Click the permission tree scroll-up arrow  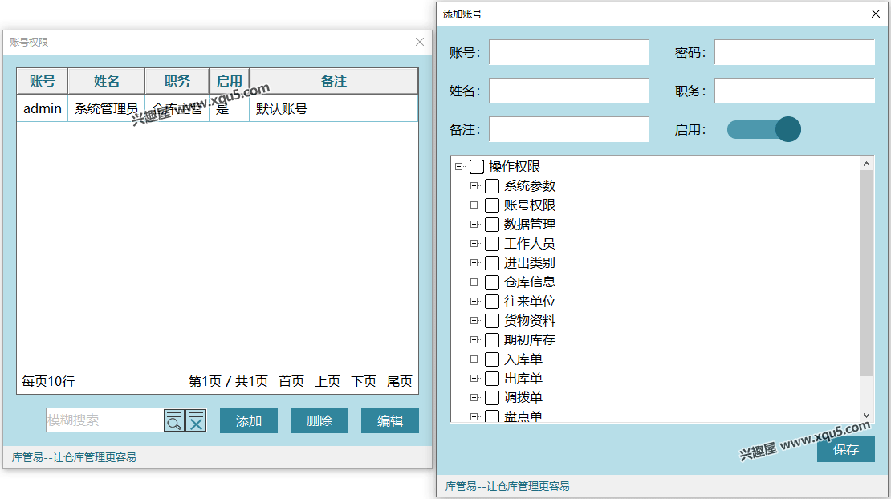(867, 164)
